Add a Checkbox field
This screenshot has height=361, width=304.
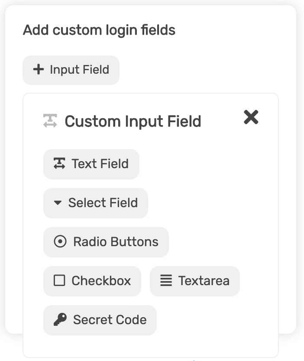click(x=92, y=281)
